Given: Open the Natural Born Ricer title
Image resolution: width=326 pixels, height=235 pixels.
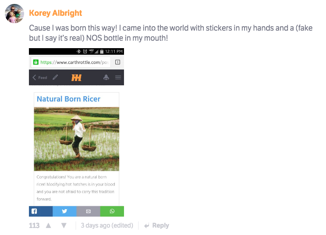Looking at the screenshot, I should pos(68,99).
